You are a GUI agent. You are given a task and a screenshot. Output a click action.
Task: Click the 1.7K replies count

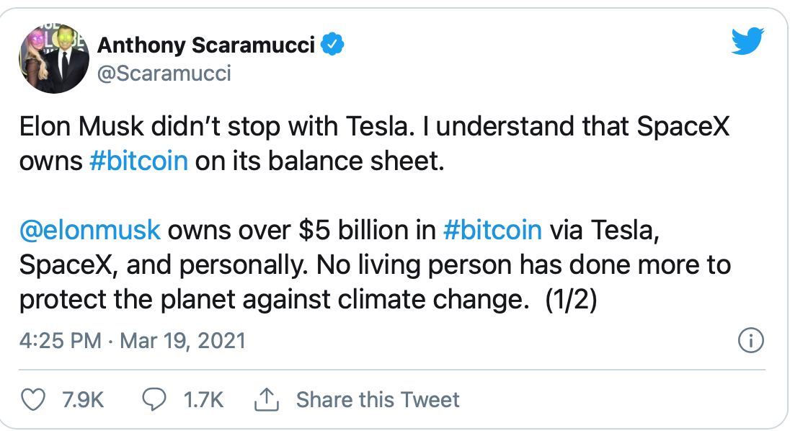[x=204, y=399]
